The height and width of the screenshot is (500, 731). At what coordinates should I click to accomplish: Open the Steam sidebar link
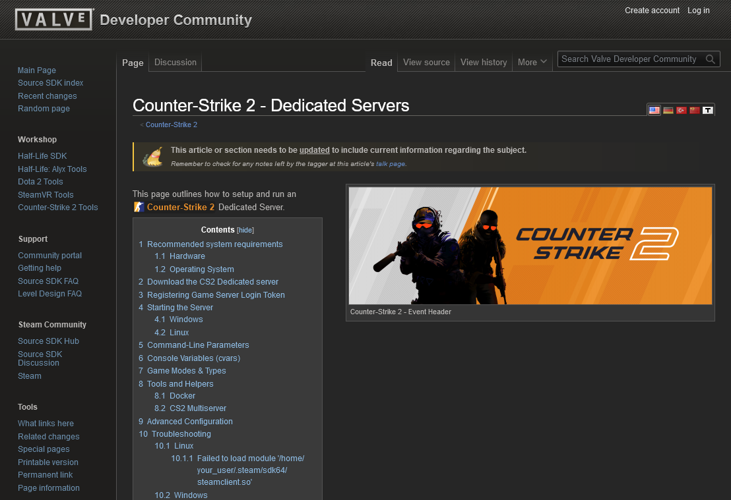tap(30, 376)
